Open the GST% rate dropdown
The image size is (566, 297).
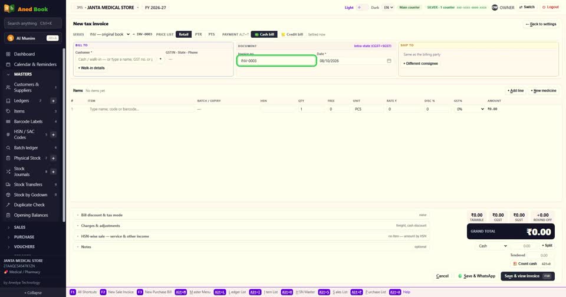pos(470,109)
